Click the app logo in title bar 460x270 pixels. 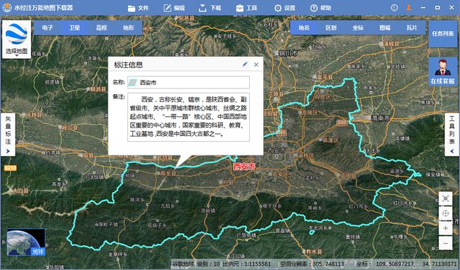point(6,8)
